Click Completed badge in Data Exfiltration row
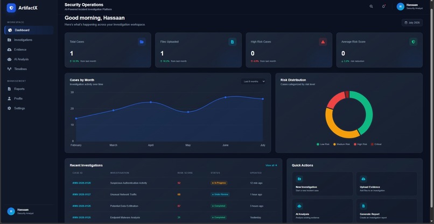Screen dimensions: 434x224 219,206
